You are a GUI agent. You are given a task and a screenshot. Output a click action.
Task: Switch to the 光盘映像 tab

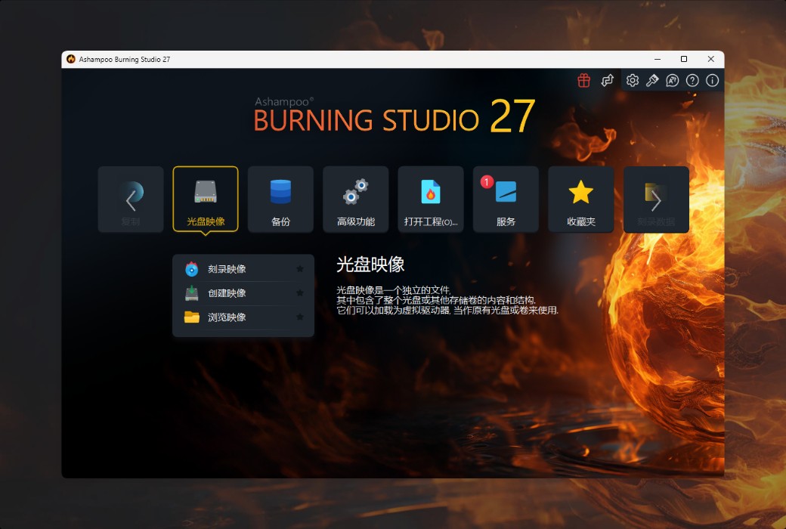206,199
